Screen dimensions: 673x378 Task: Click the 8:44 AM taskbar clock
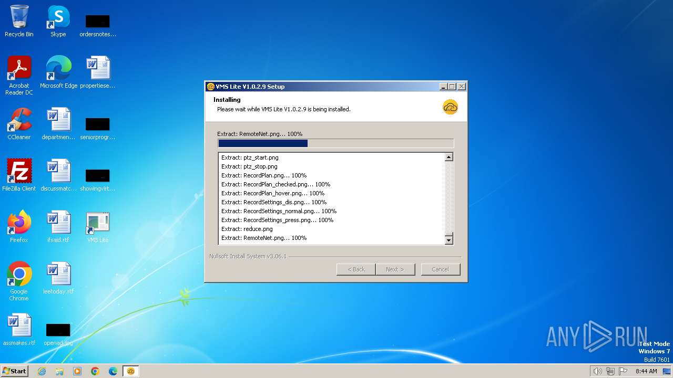(x=646, y=371)
